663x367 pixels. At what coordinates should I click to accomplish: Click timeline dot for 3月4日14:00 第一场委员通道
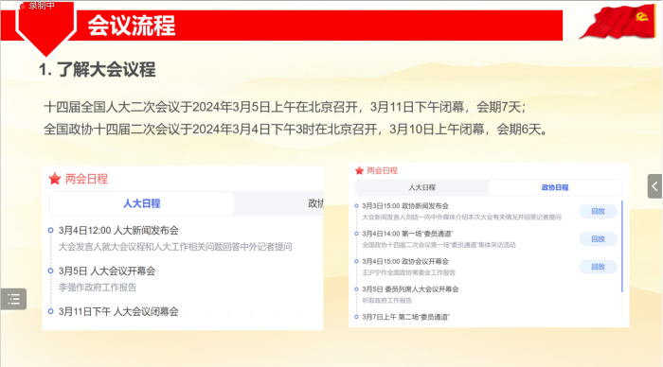[356, 234]
